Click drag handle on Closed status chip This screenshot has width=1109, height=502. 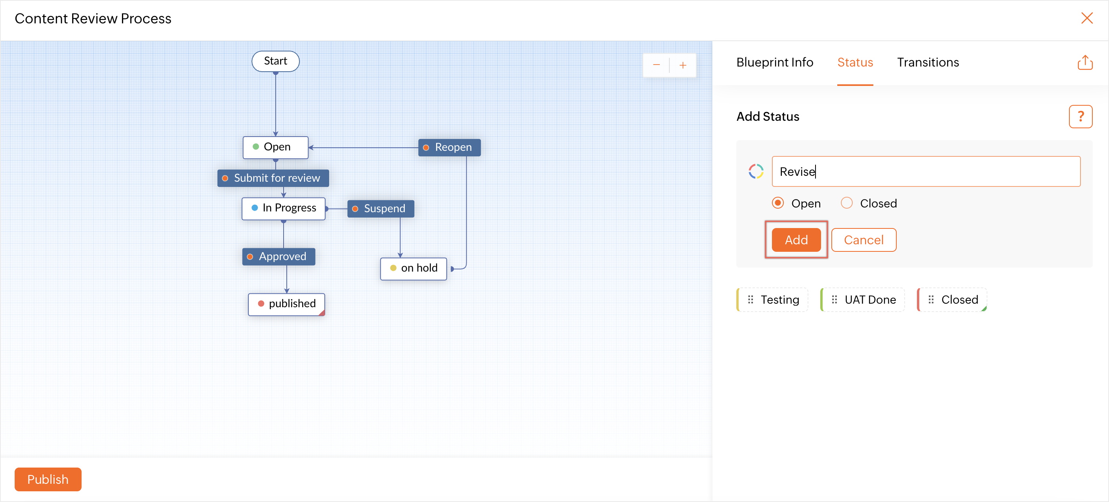(x=931, y=299)
